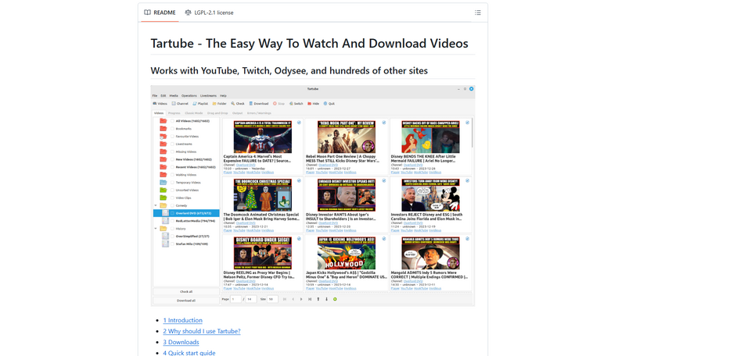This screenshot has width=751, height=356.
Task: Tick the Waiting Videos checkbox
Action: [x=172, y=175]
